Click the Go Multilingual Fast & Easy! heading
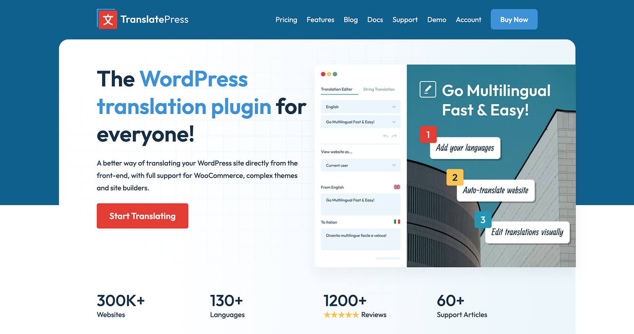The image size is (634, 334). pyautogui.click(x=496, y=100)
